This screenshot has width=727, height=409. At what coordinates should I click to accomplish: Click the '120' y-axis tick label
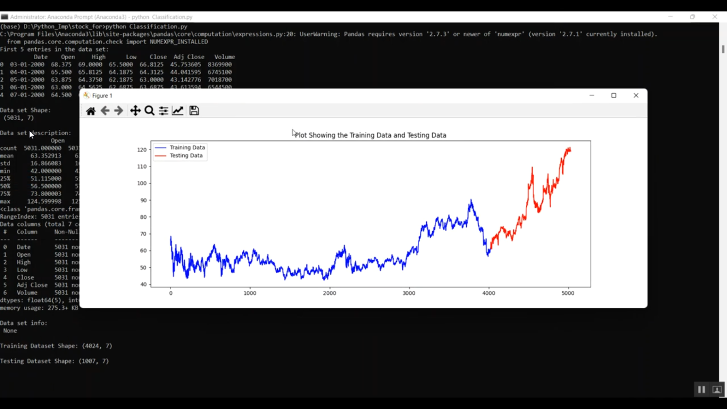coord(142,150)
